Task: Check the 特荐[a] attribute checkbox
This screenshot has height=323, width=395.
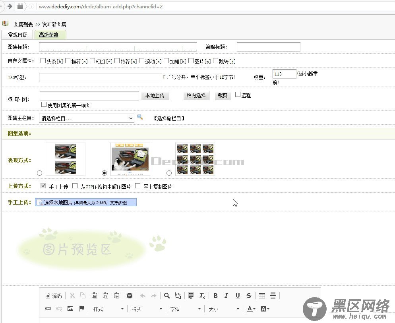Action: [117, 61]
